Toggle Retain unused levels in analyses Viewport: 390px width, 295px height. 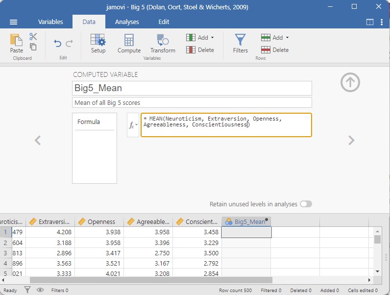(306, 204)
